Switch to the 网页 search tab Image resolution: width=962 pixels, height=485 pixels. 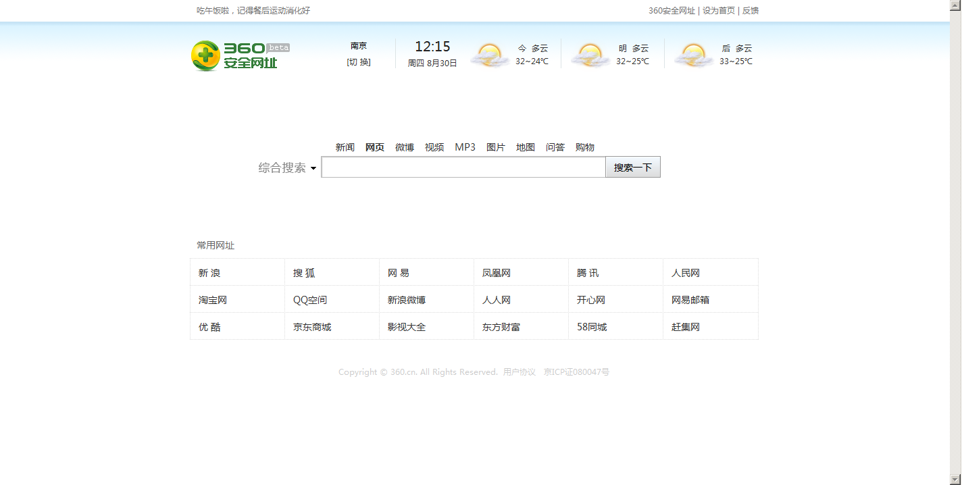[x=375, y=147]
